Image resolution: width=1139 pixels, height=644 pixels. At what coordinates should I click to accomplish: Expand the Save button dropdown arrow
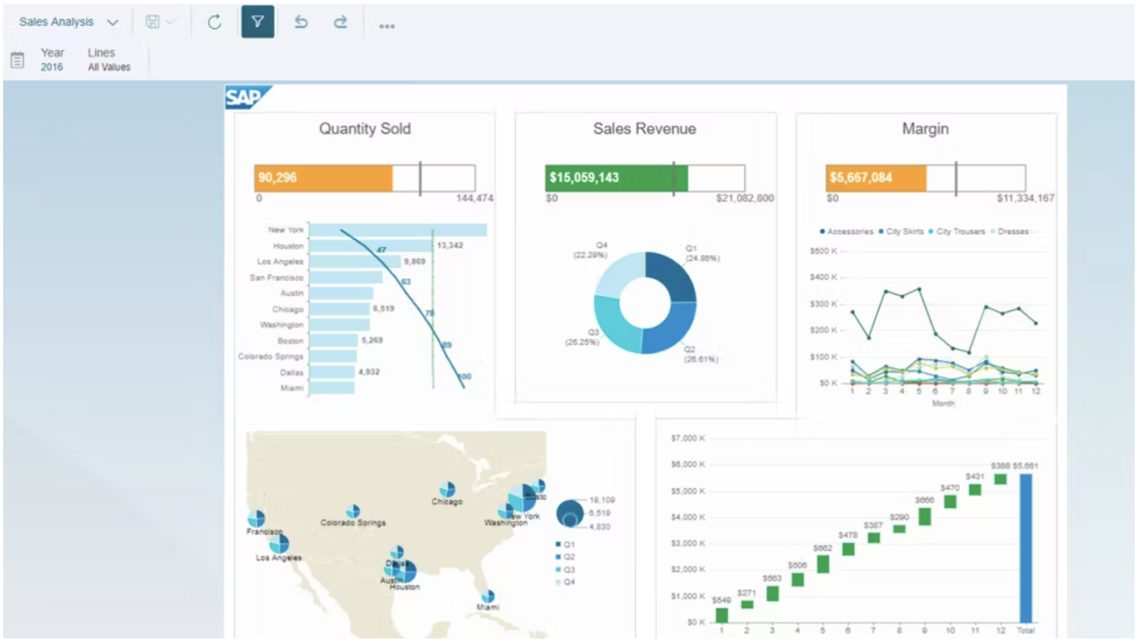(x=169, y=22)
